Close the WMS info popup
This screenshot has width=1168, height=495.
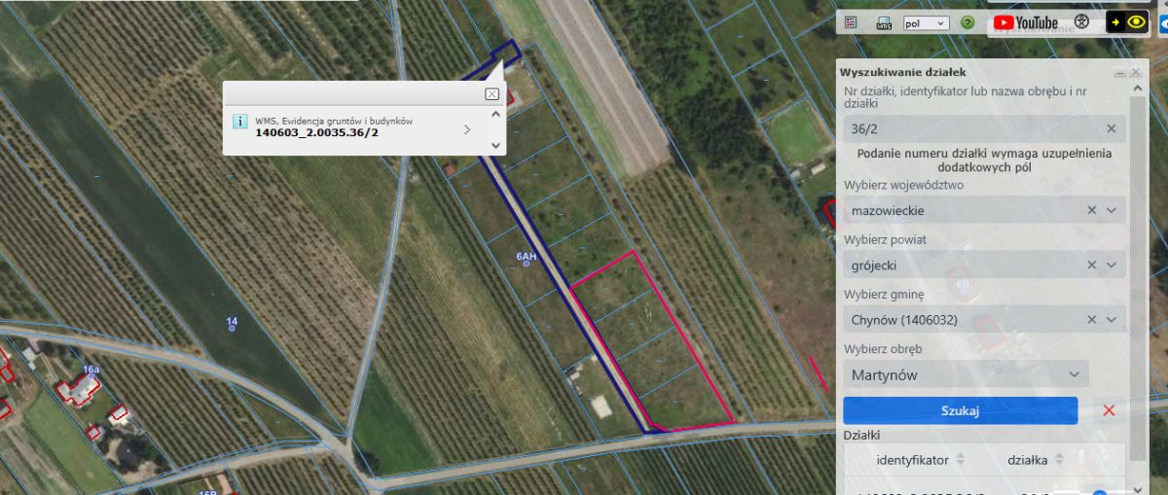(492, 93)
